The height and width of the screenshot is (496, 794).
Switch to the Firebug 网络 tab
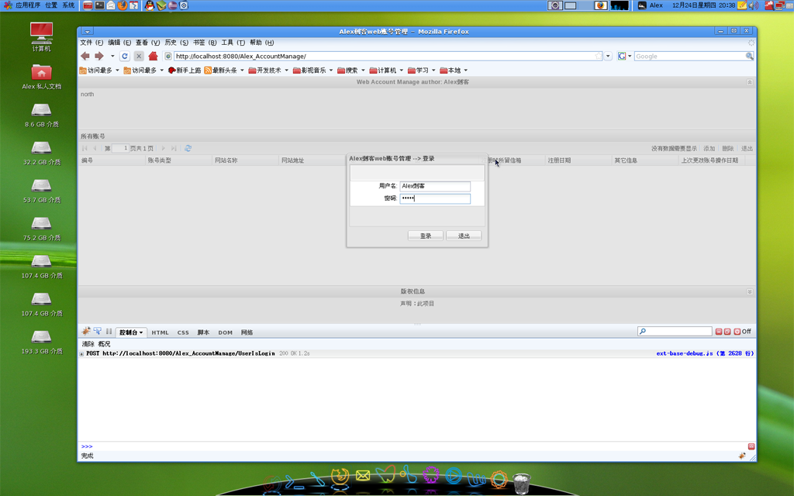(x=247, y=332)
